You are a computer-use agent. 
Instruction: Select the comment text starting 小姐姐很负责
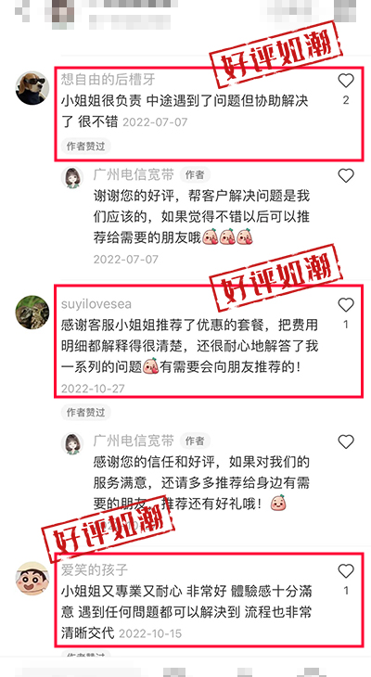pyautogui.click(x=185, y=111)
